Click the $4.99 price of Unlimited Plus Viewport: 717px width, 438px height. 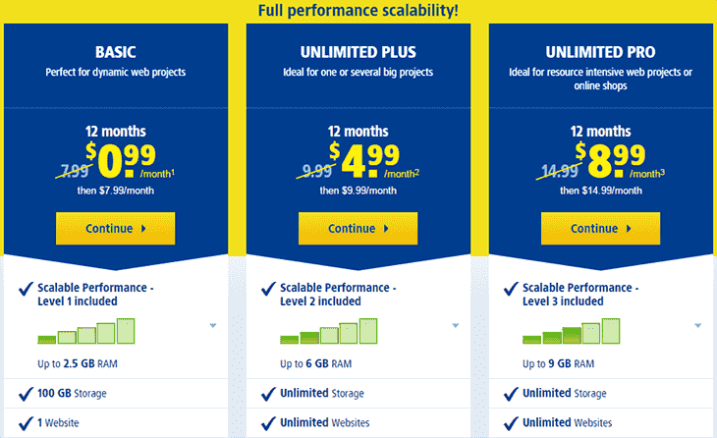(364, 159)
